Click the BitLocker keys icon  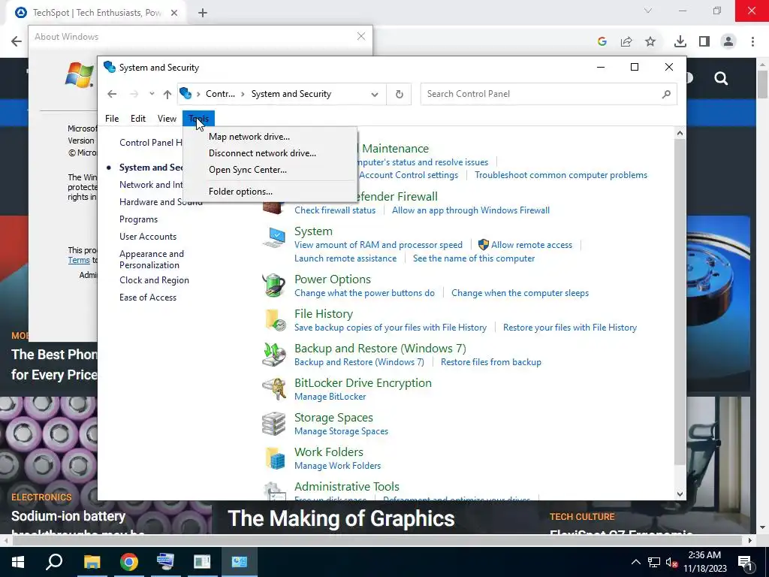(273, 389)
